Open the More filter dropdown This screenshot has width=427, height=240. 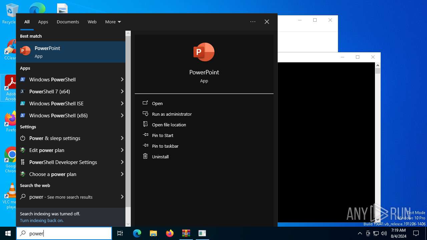coord(113,22)
